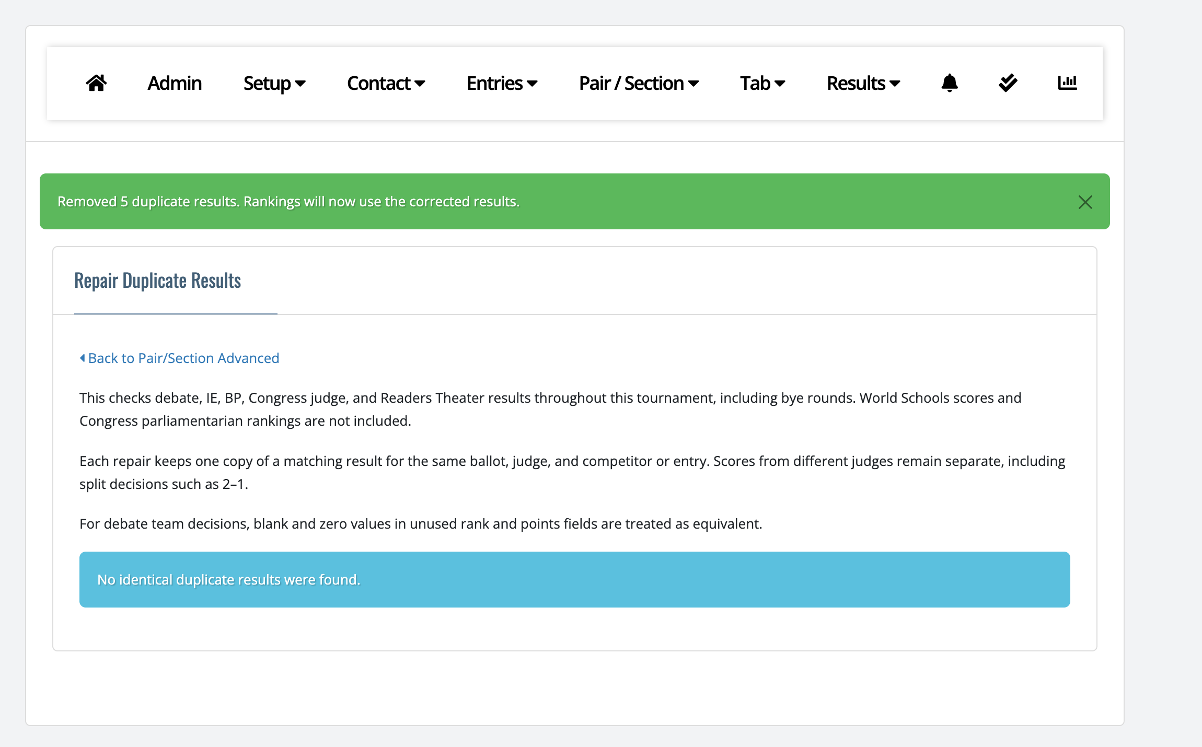Expand the Entries dropdown menu
The width and height of the screenshot is (1202, 747).
(x=502, y=83)
